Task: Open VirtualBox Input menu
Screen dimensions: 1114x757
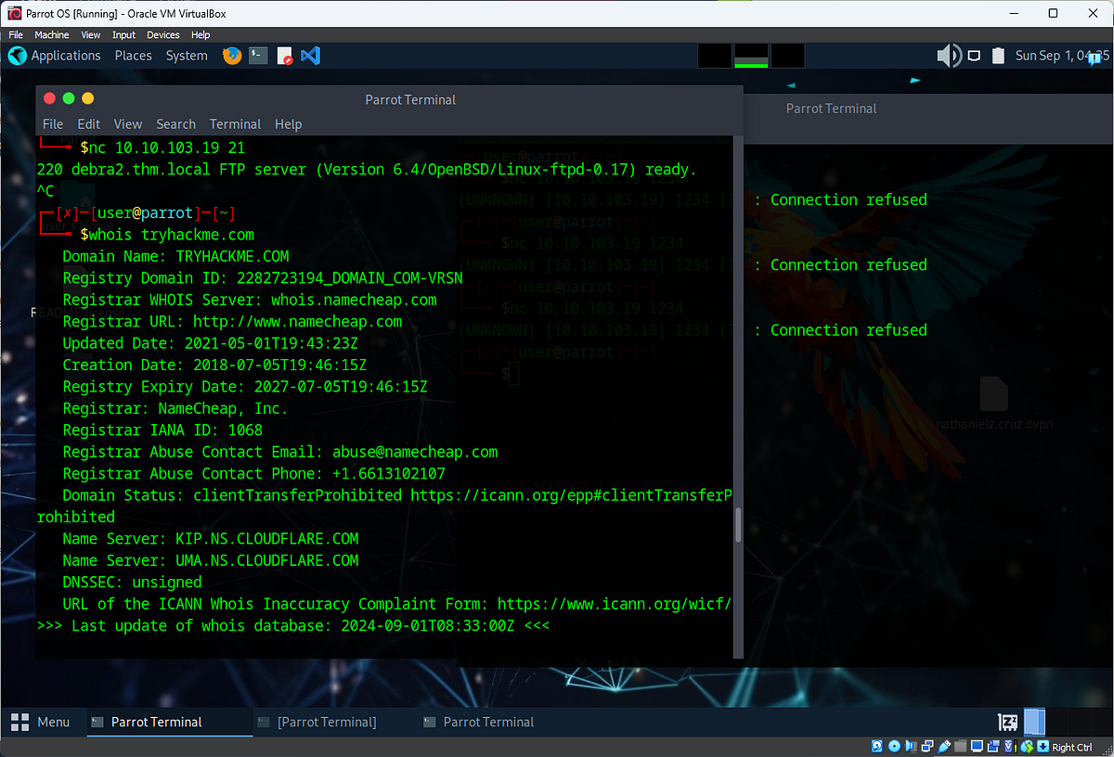Action: [x=123, y=35]
